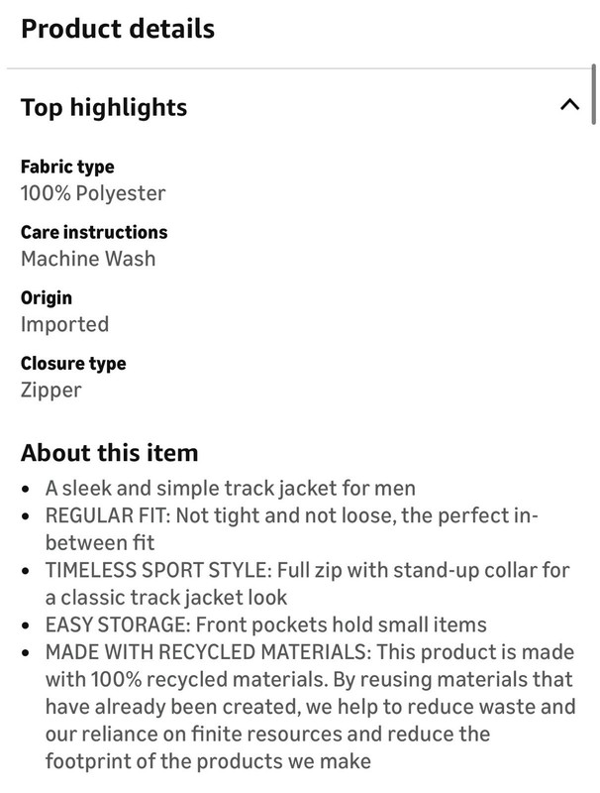Click the Product details heading
The height and width of the screenshot is (793, 600).
click(118, 29)
